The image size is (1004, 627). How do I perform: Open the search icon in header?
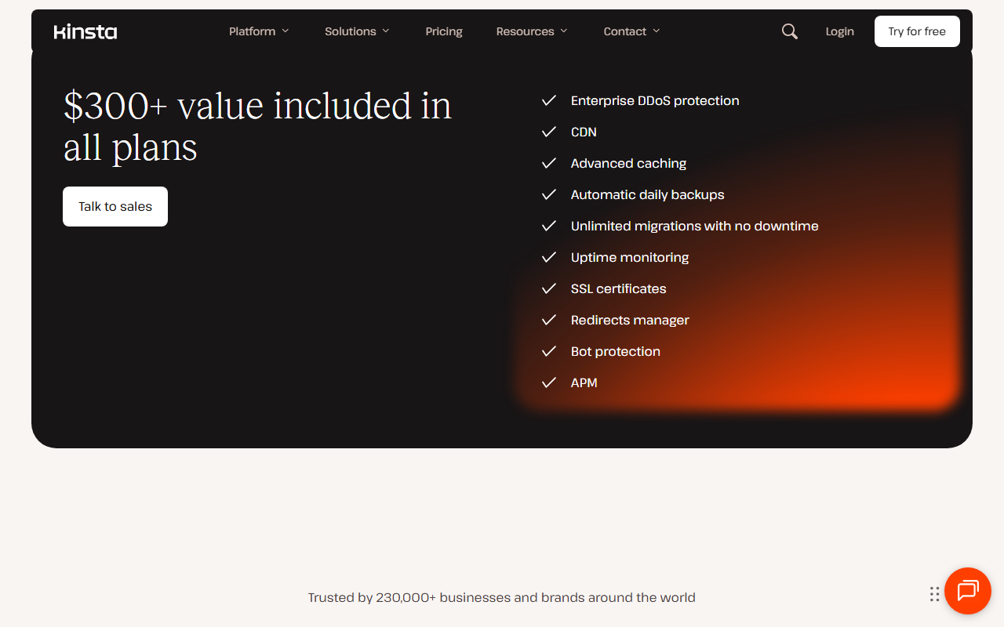(x=790, y=31)
